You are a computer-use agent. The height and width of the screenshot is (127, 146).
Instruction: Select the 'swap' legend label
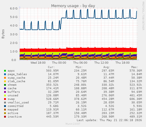(x=11, y=99)
